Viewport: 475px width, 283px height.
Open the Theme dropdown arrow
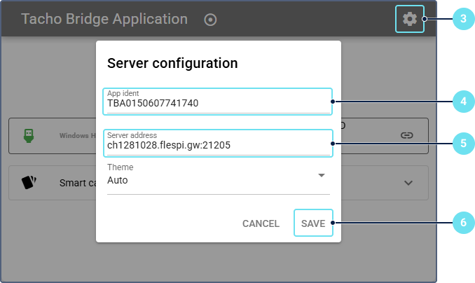tap(322, 175)
